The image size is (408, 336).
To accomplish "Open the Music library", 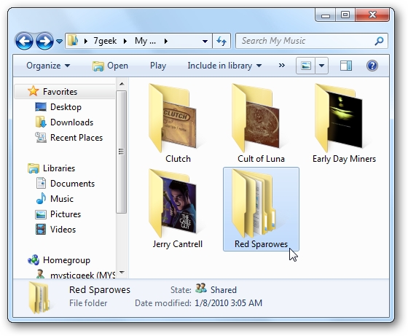I will [x=55, y=199].
